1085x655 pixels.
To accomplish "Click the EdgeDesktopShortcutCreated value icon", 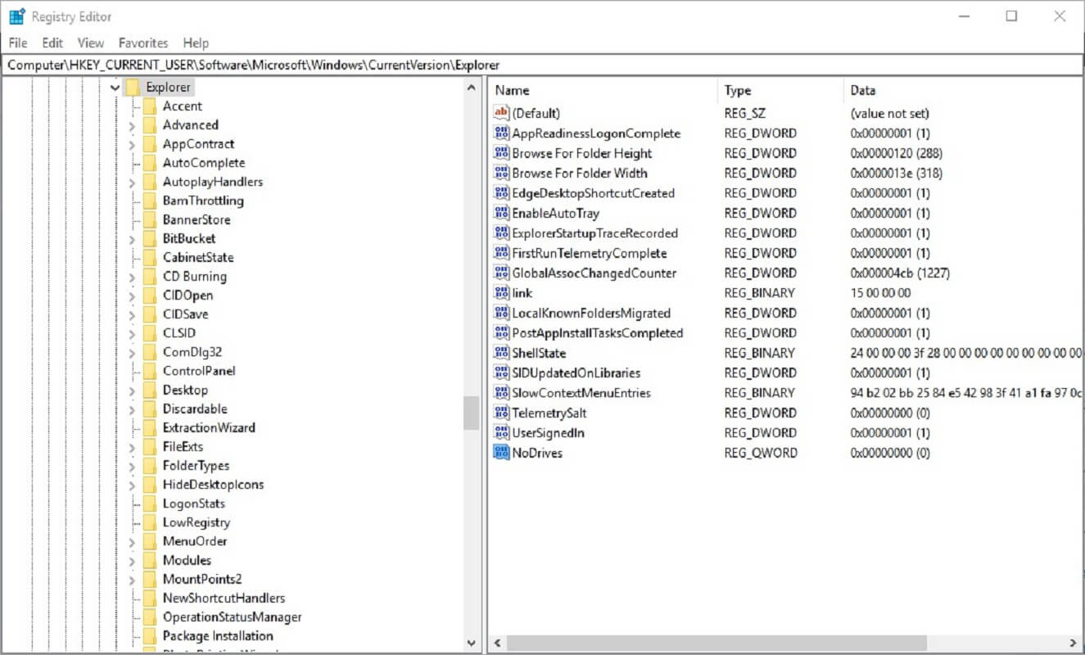I will coord(501,193).
